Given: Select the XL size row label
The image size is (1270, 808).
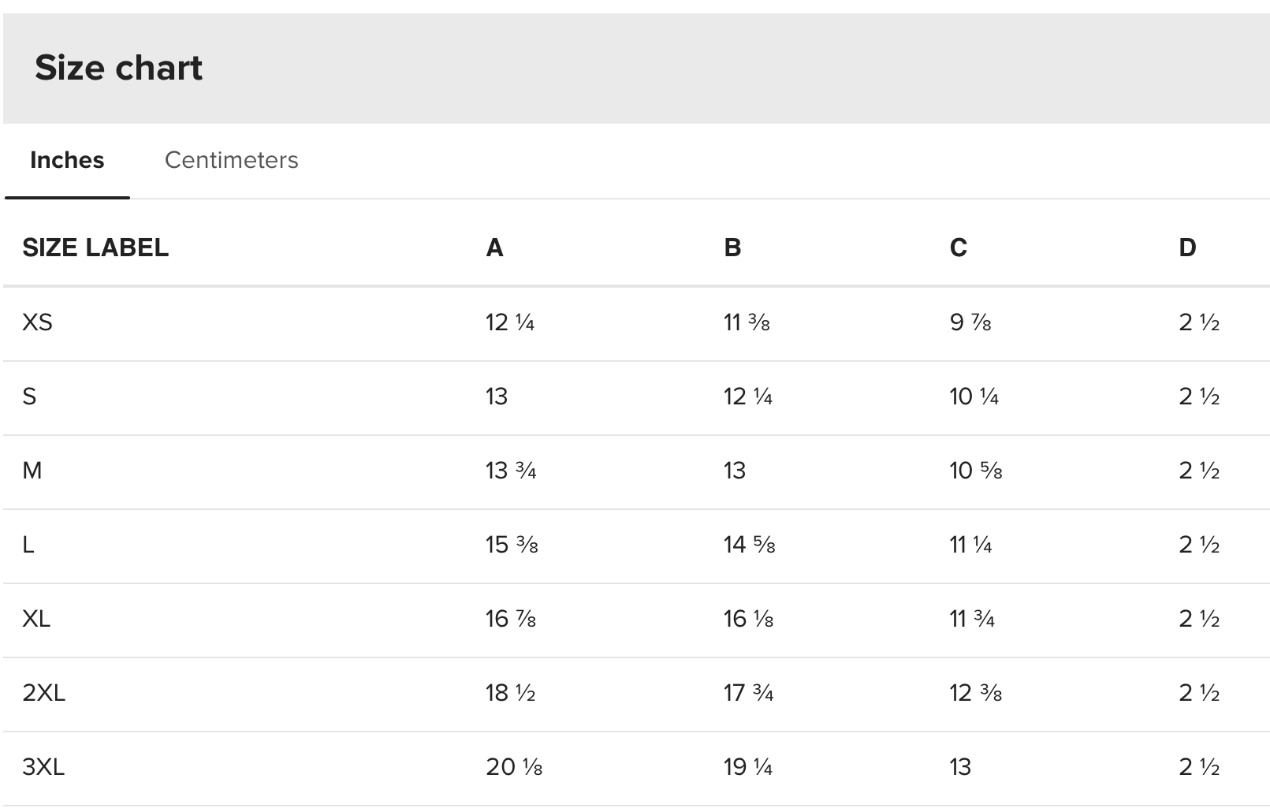Looking at the screenshot, I should [36, 619].
